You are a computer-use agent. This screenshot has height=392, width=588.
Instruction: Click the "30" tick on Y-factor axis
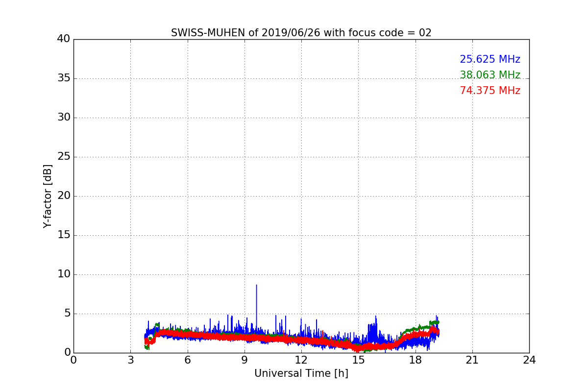64,118
